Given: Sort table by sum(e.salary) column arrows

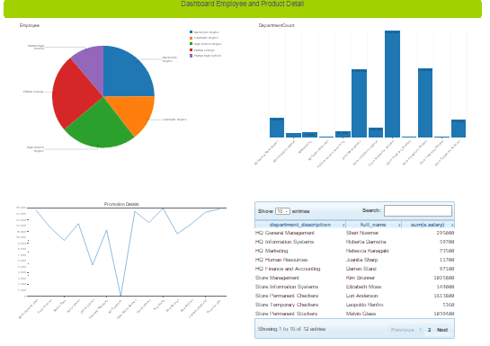Looking at the screenshot, I should 452,225.
